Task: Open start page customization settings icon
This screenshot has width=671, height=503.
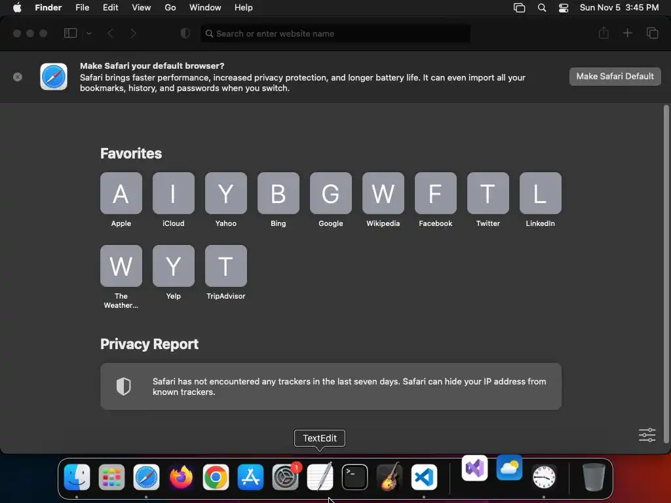Action: pyautogui.click(x=647, y=435)
